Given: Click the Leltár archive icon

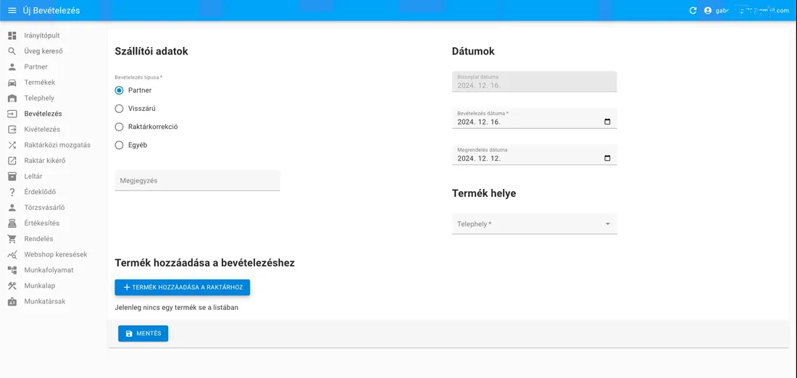Looking at the screenshot, I should coord(12,176).
